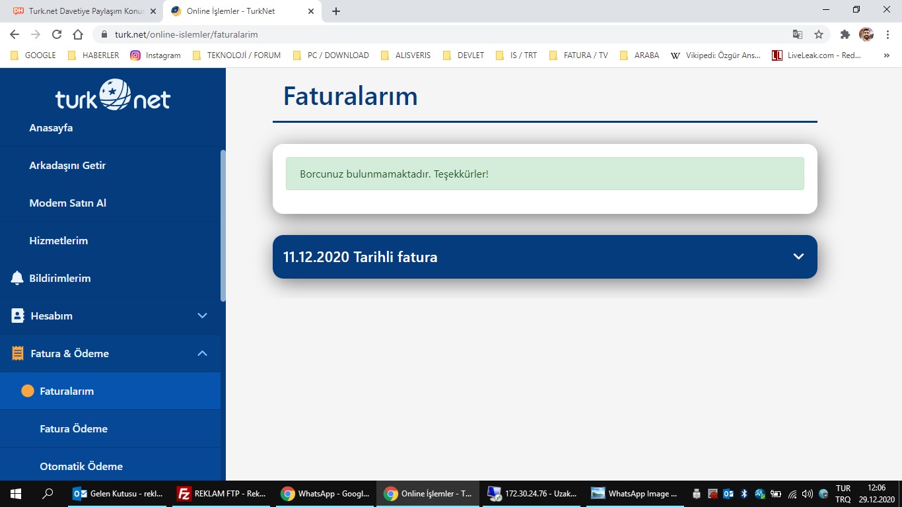Bookmark this page with star icon

819,34
